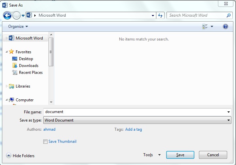The width and height of the screenshot is (236, 165).
Task: Open the recent locations dropdown arrow
Action: (23, 15)
